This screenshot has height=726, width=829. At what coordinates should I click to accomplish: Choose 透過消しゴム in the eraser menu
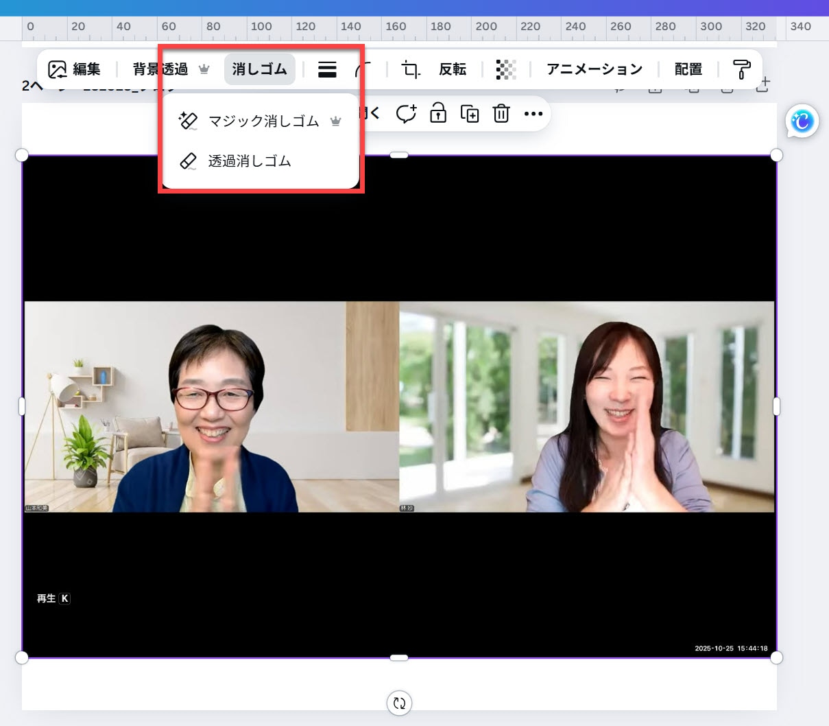pyautogui.click(x=249, y=161)
